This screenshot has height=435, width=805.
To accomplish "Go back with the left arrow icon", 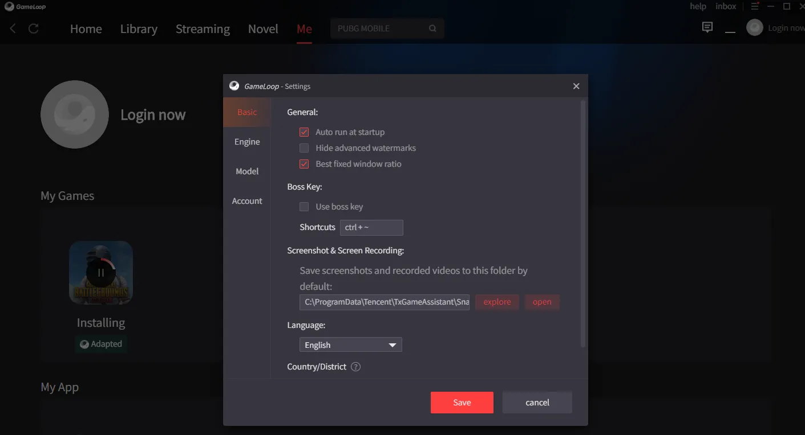I will click(x=13, y=28).
